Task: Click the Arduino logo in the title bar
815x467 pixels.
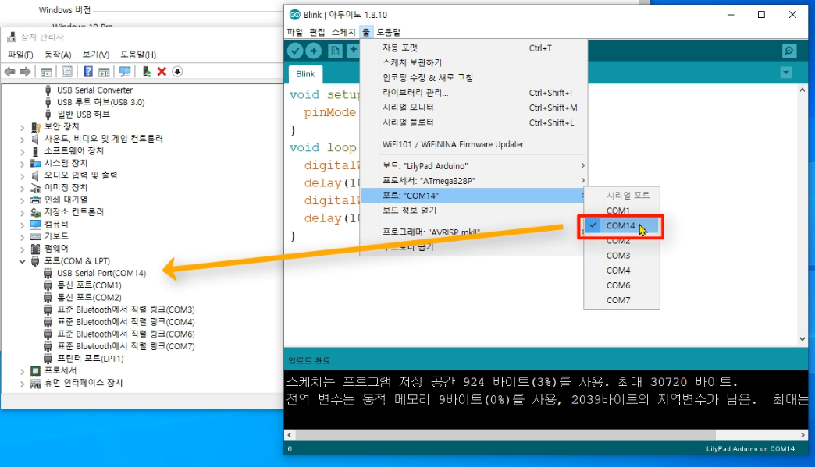Action: click(x=295, y=15)
